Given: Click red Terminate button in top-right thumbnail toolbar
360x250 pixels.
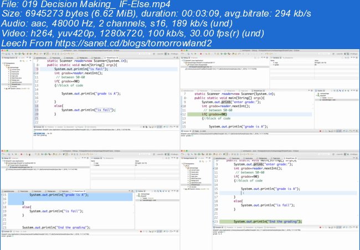Looking at the screenshot, I should pyautogui.click(x=200, y=54).
